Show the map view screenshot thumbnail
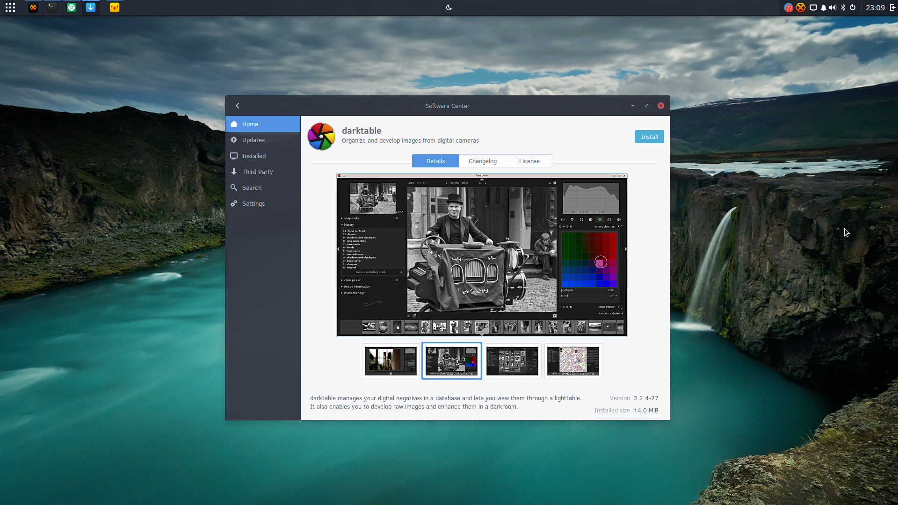Viewport: 898px width, 505px height. point(573,361)
